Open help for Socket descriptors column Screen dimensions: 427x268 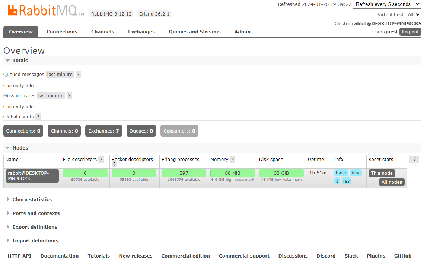(x=114, y=164)
